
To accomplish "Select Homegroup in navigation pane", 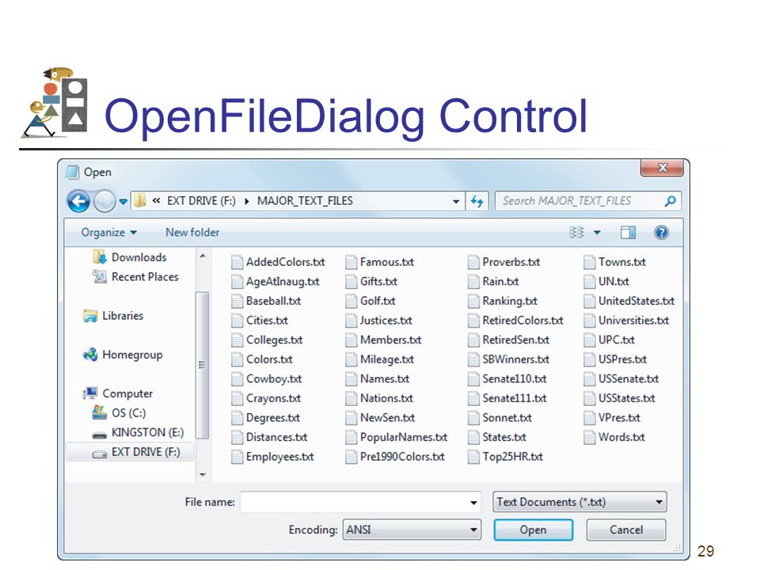I will (x=123, y=355).
